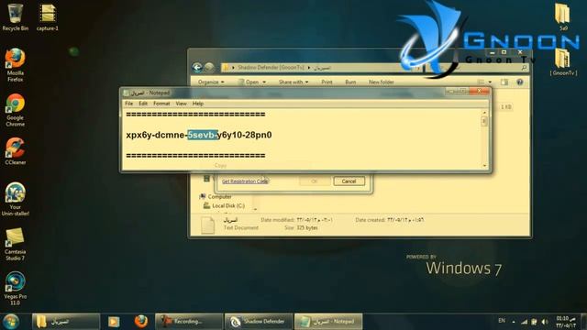Select Computer in the Explorer navigation pane

coord(220,196)
